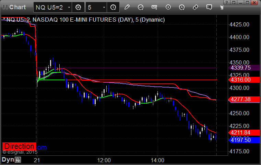Viewport: 261px width, 165px height.
Task: Select the purple 4339.75 price marker
Action: pyautogui.click(x=244, y=68)
